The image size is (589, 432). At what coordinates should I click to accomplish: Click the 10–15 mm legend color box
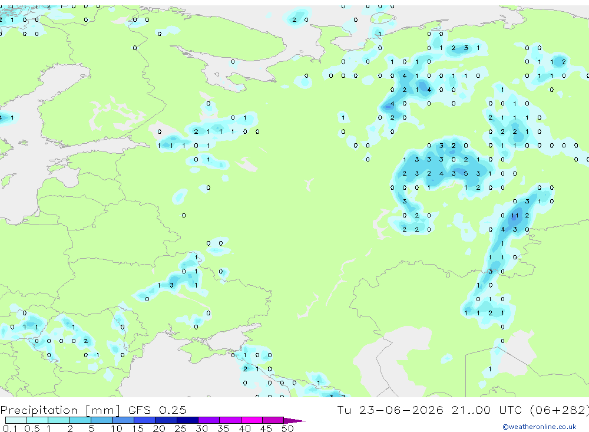coord(123,420)
